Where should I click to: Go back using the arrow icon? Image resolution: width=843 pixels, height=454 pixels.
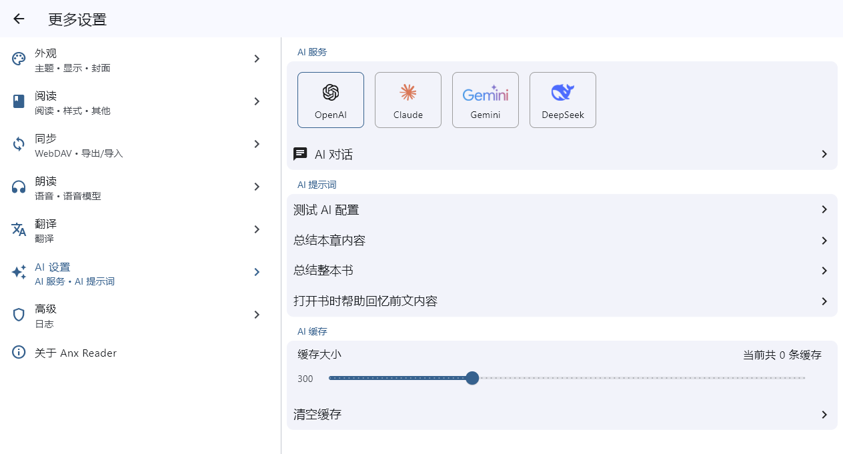[19, 19]
